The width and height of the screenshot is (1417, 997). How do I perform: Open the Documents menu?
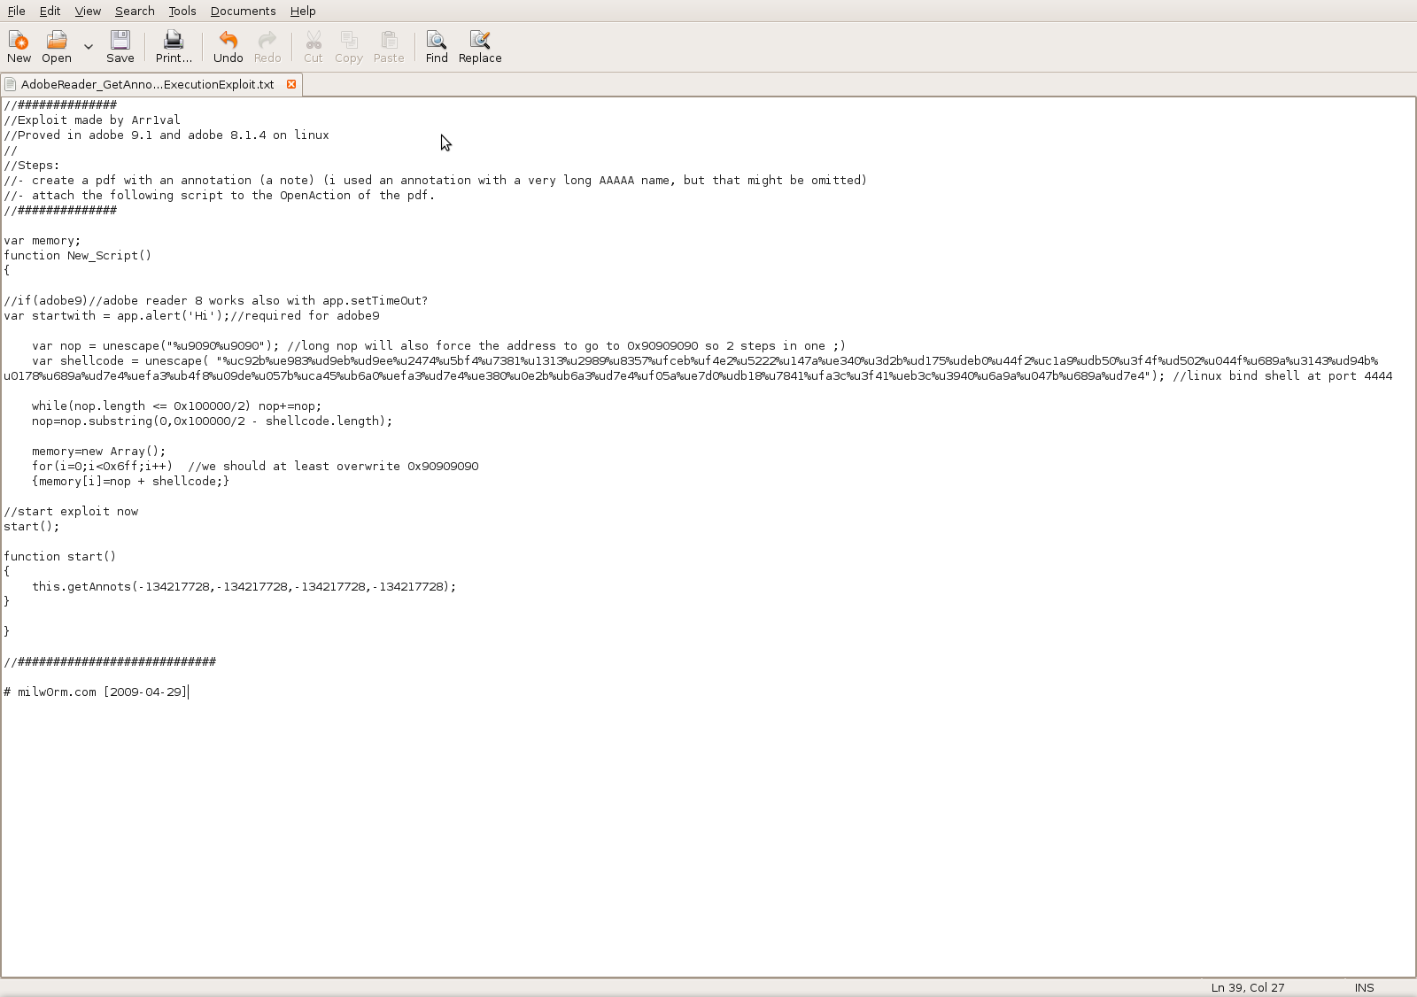[x=243, y=11]
